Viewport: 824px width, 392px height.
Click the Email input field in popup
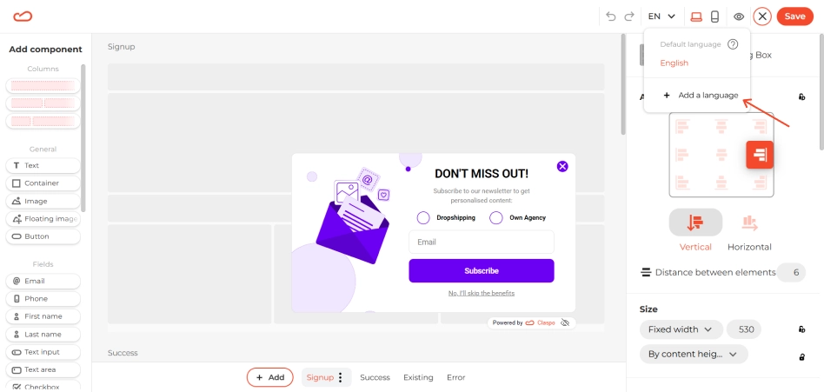point(482,243)
